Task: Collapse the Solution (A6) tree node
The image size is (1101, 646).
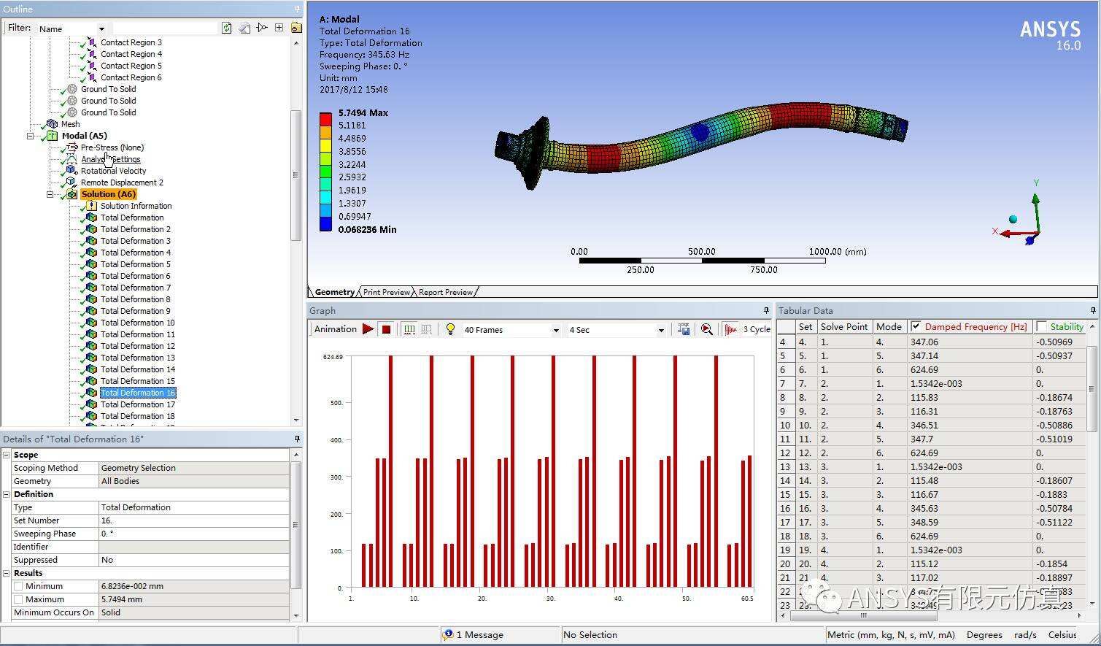Action: 50,194
